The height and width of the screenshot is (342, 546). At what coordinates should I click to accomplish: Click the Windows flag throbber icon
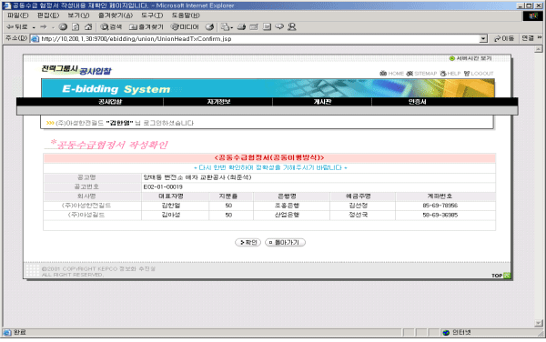click(532, 15)
